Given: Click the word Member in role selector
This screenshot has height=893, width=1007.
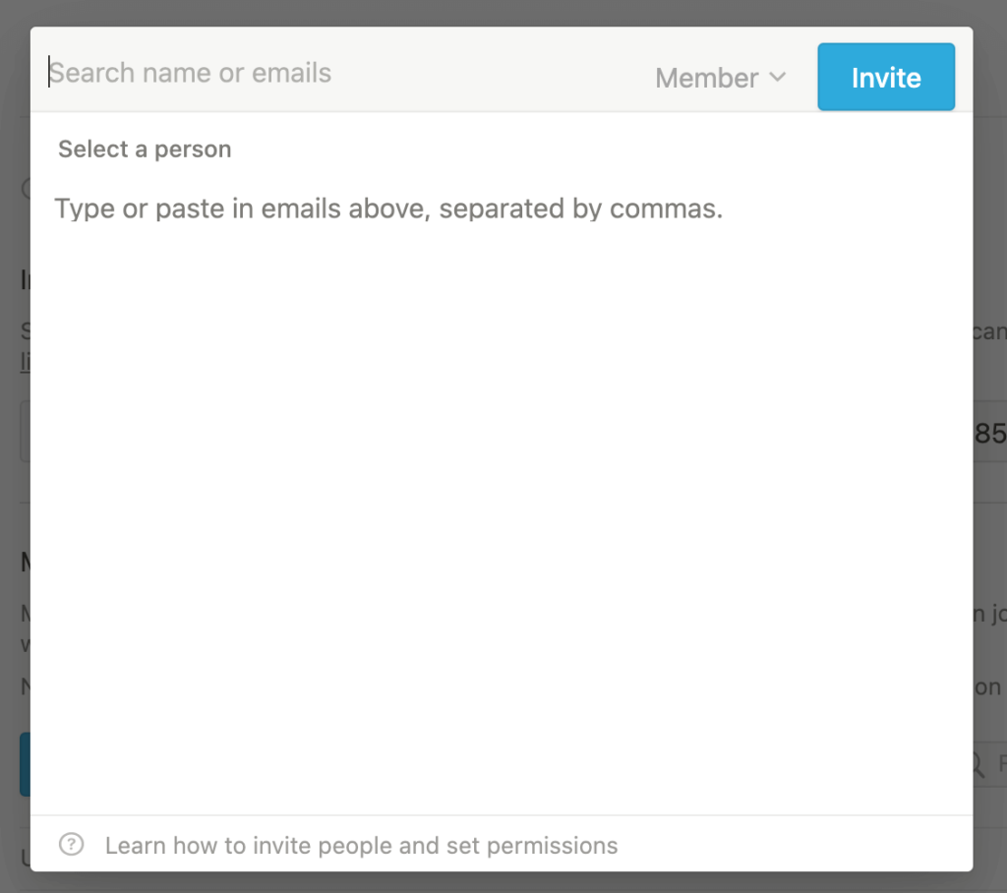Looking at the screenshot, I should pyautogui.click(x=706, y=78).
